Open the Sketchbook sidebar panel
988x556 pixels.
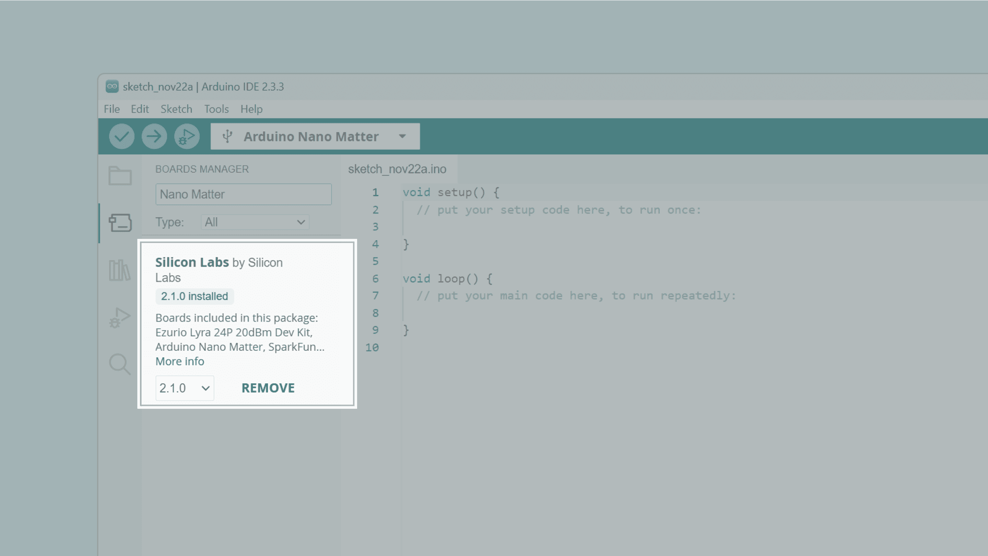(x=120, y=175)
